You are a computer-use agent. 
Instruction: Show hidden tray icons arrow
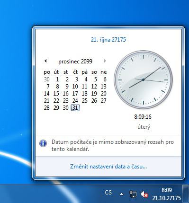point(121,194)
